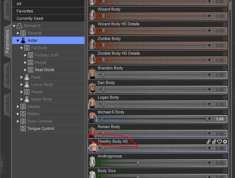Select the Fantasy SciFi tree item
235x178 pixels.
[x=47, y=55]
